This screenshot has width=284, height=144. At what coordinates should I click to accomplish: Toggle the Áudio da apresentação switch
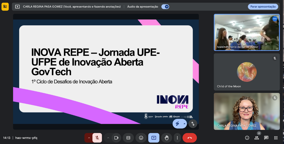(x=165, y=7)
